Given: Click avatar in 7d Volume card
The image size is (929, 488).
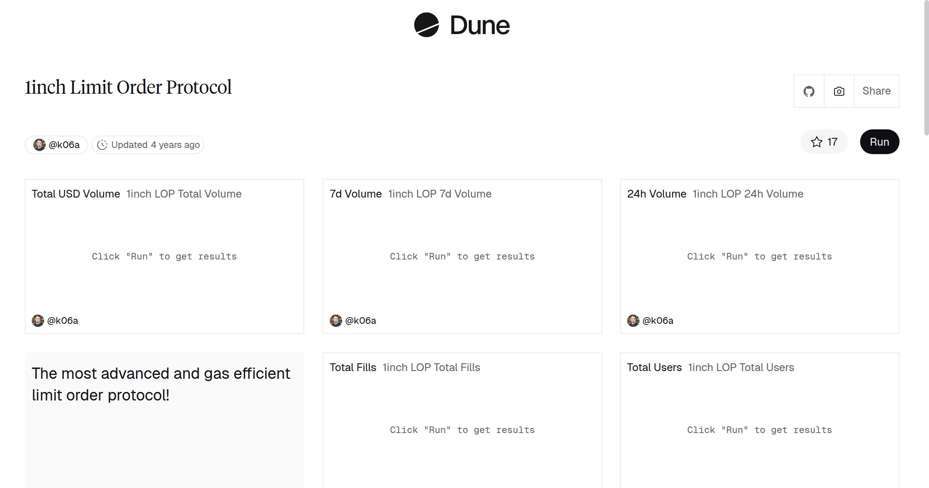Looking at the screenshot, I should click(x=336, y=321).
